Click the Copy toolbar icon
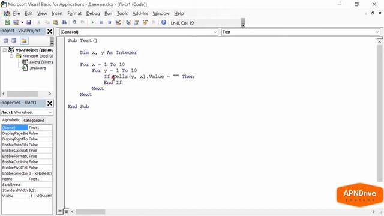384x216 pixels. tap(47, 23)
